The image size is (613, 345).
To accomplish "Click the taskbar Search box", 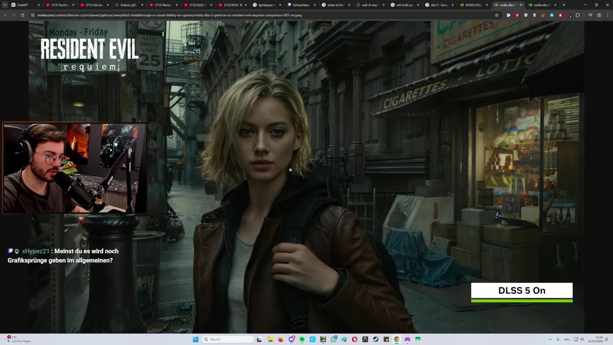I will [227, 339].
